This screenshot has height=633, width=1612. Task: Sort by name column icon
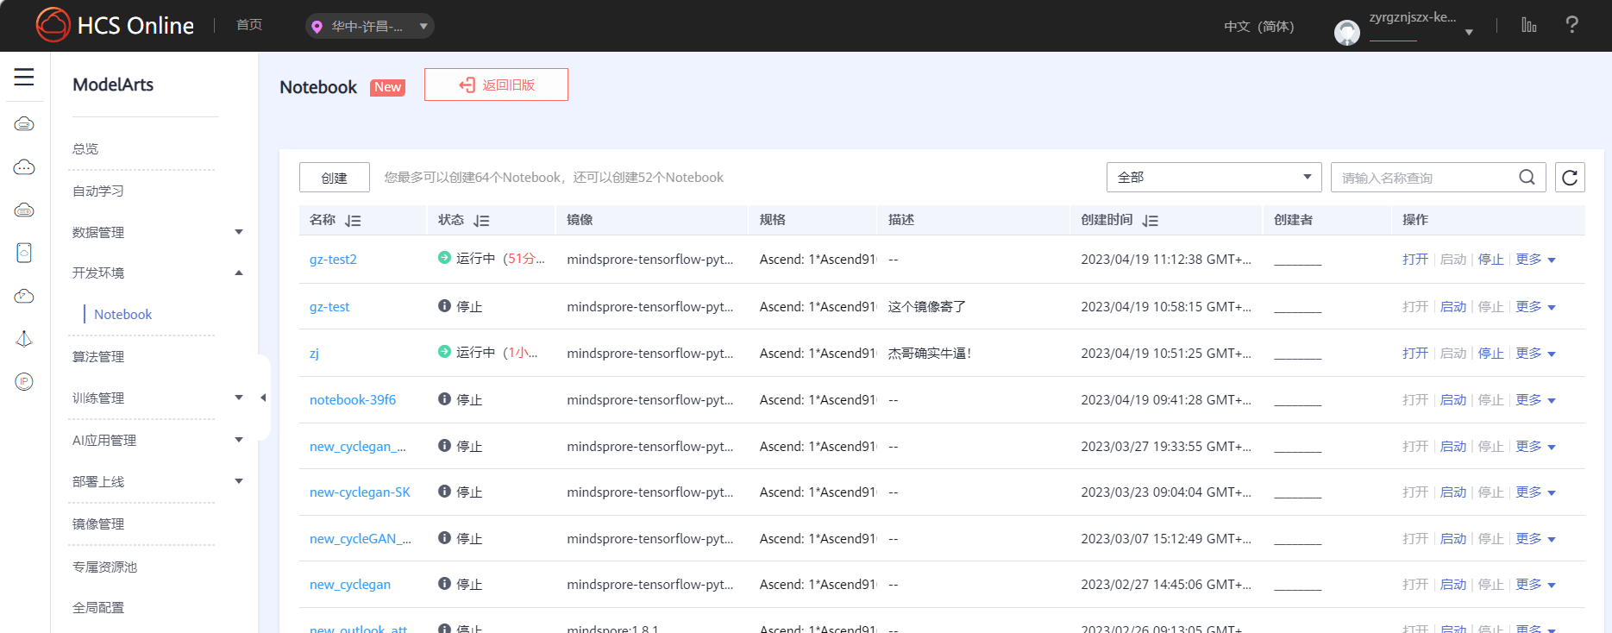click(x=353, y=221)
